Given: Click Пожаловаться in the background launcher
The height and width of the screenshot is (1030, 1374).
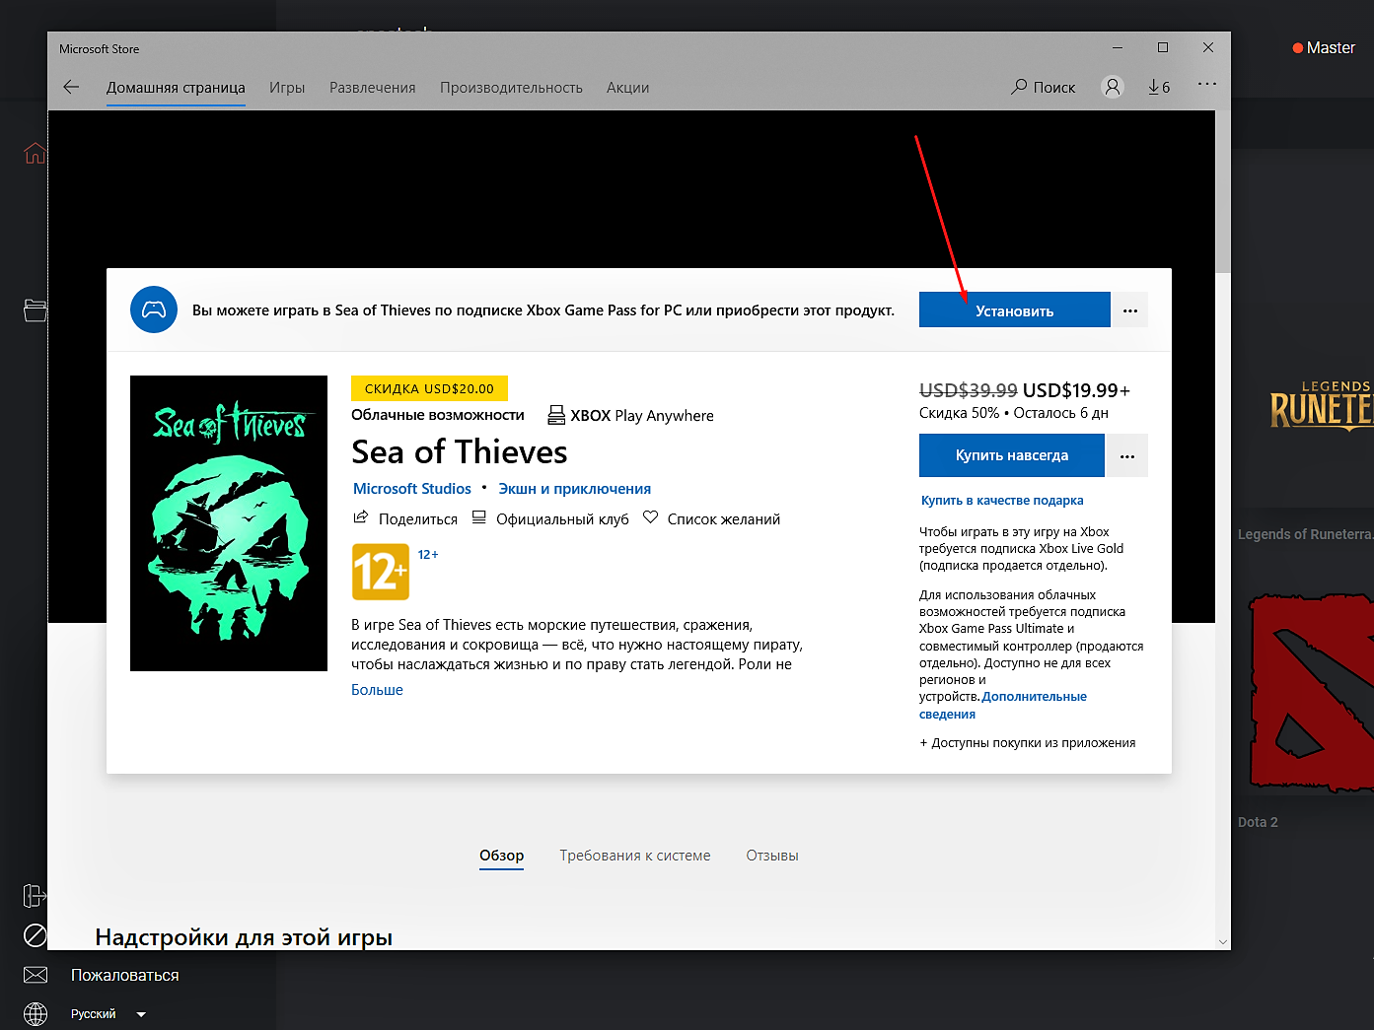Looking at the screenshot, I should point(125,975).
